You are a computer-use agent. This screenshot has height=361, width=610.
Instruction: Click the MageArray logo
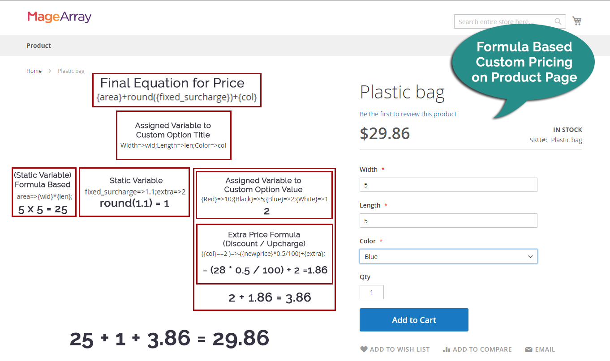(x=60, y=16)
